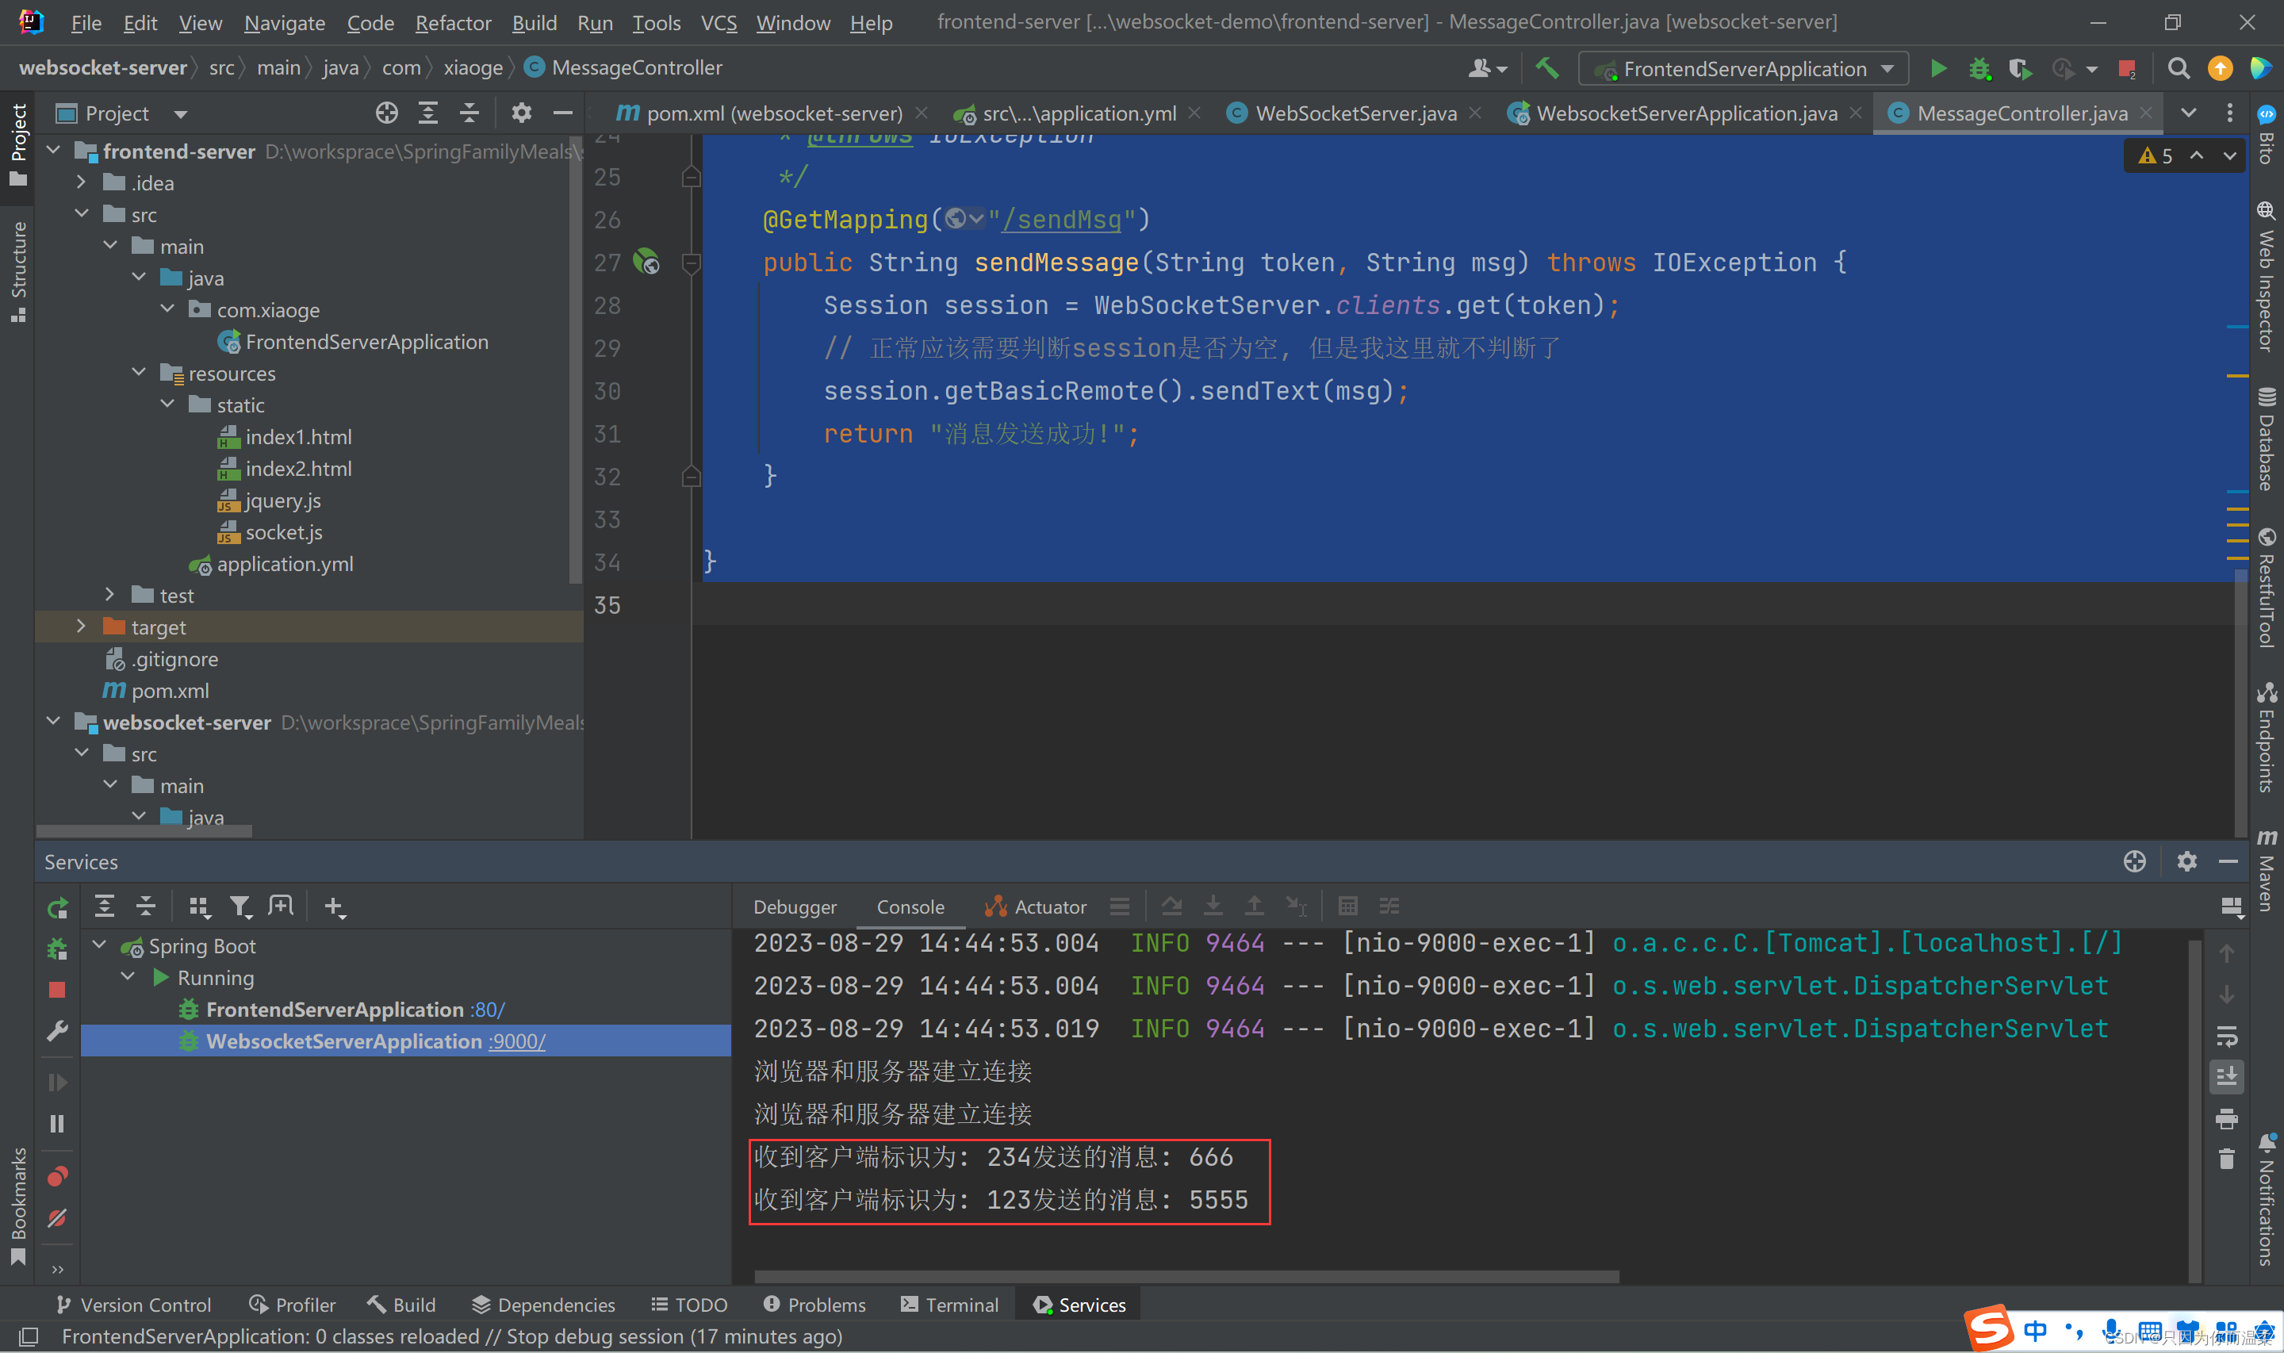The image size is (2284, 1353).
Task: Open the Refactor menu
Action: click(x=453, y=23)
